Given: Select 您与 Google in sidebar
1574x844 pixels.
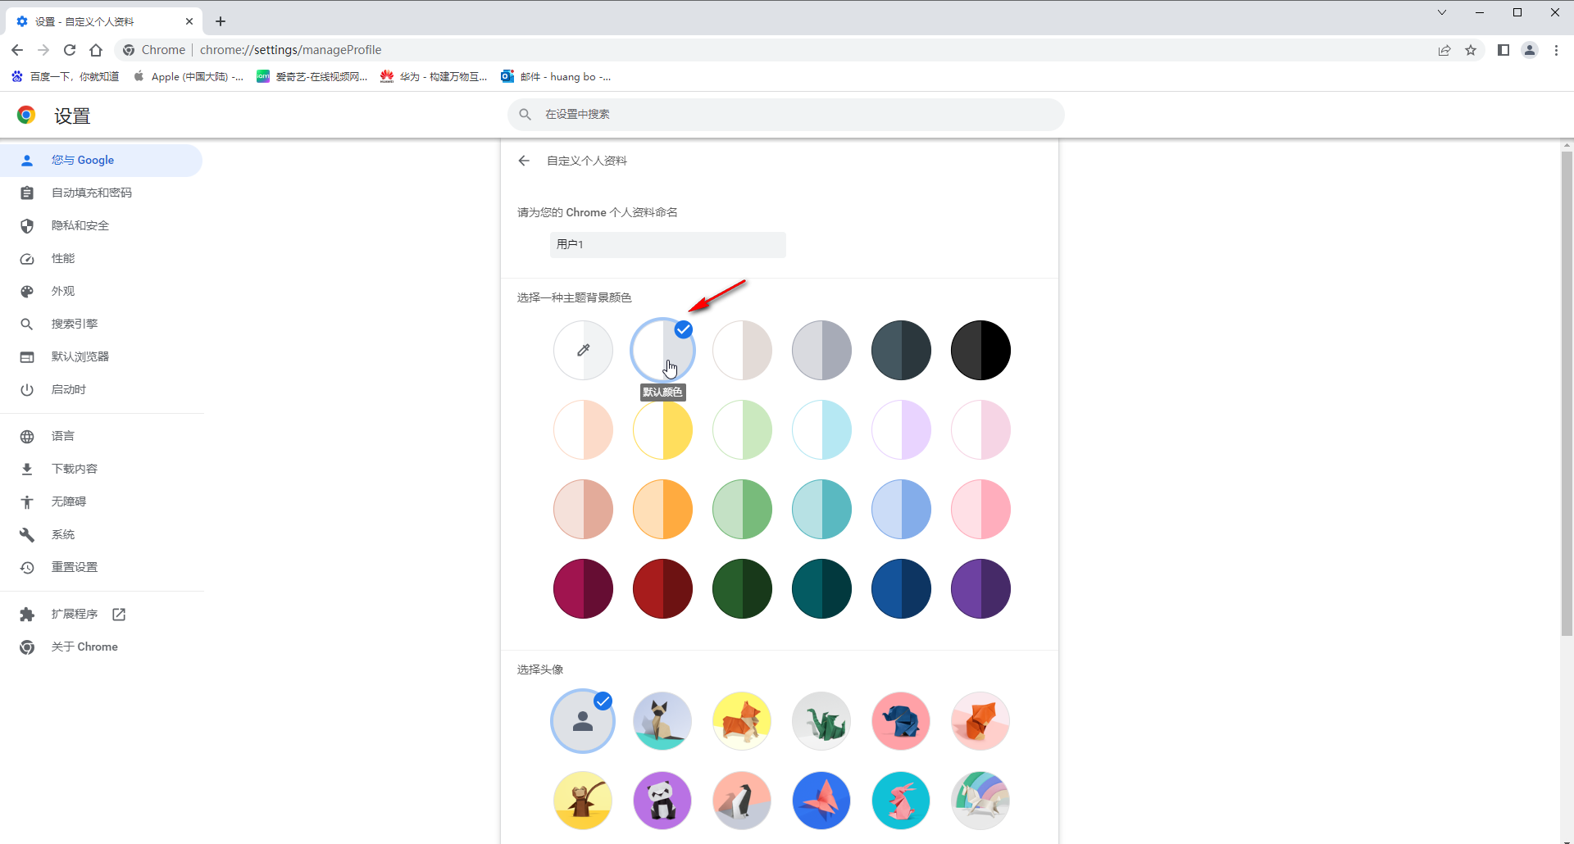Looking at the screenshot, I should (x=101, y=161).
